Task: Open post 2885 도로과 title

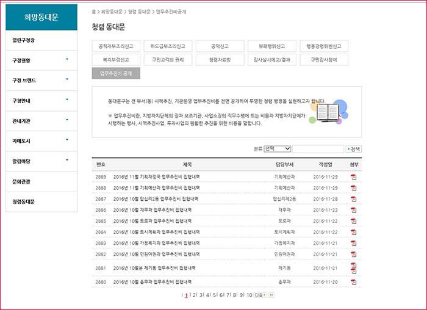Action: coord(152,221)
